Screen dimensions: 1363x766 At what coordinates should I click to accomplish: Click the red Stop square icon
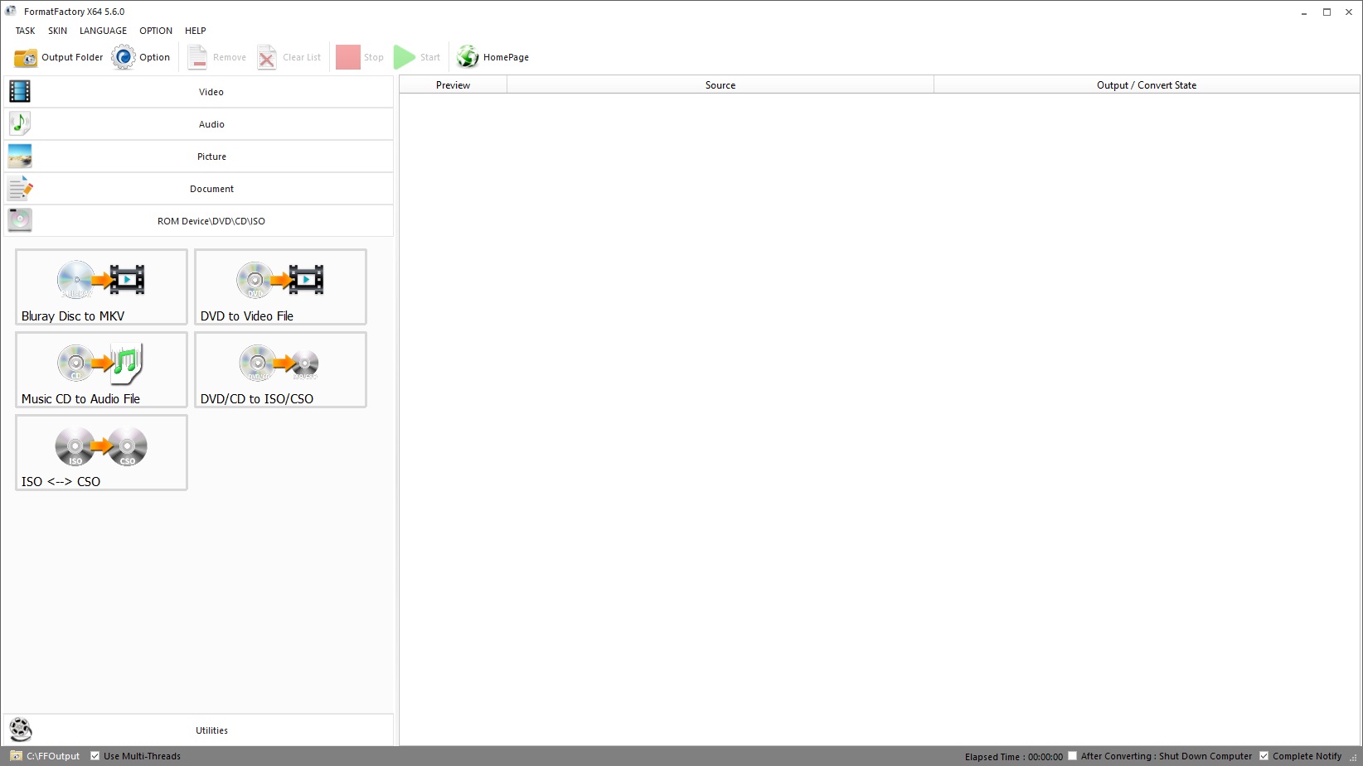348,57
